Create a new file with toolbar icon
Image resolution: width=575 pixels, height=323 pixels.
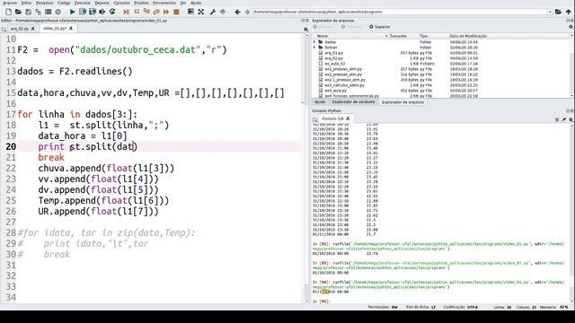tap(8, 12)
